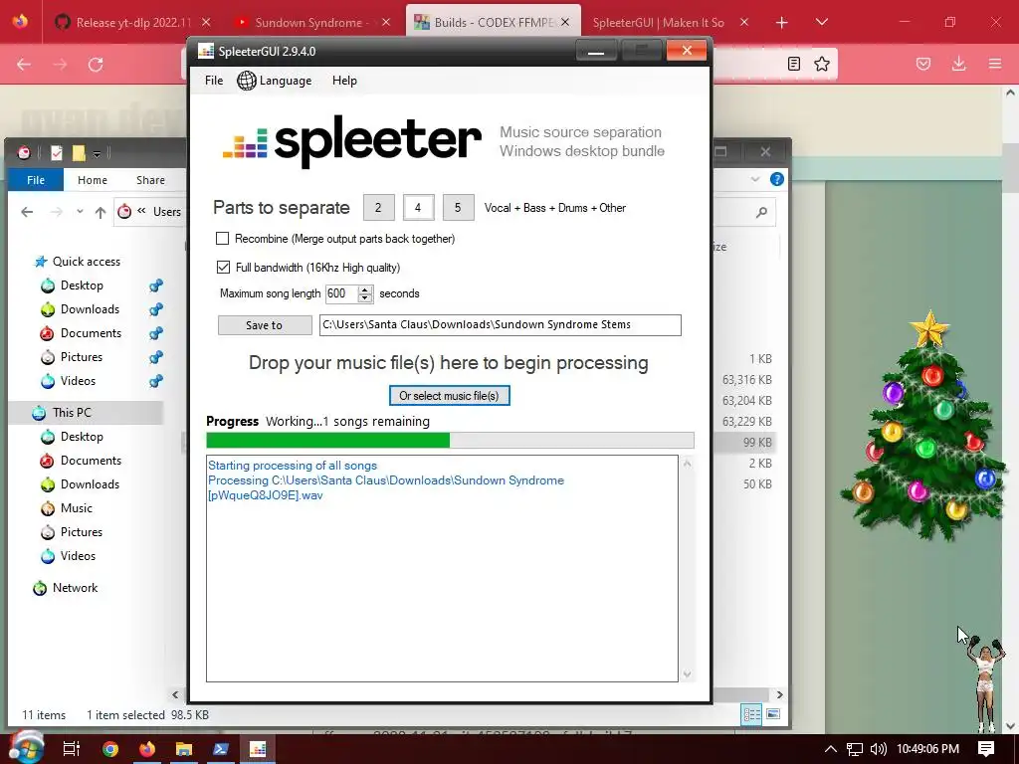Open the list all tabs dropdown
Screen dimensions: 1019x764
coord(822,22)
